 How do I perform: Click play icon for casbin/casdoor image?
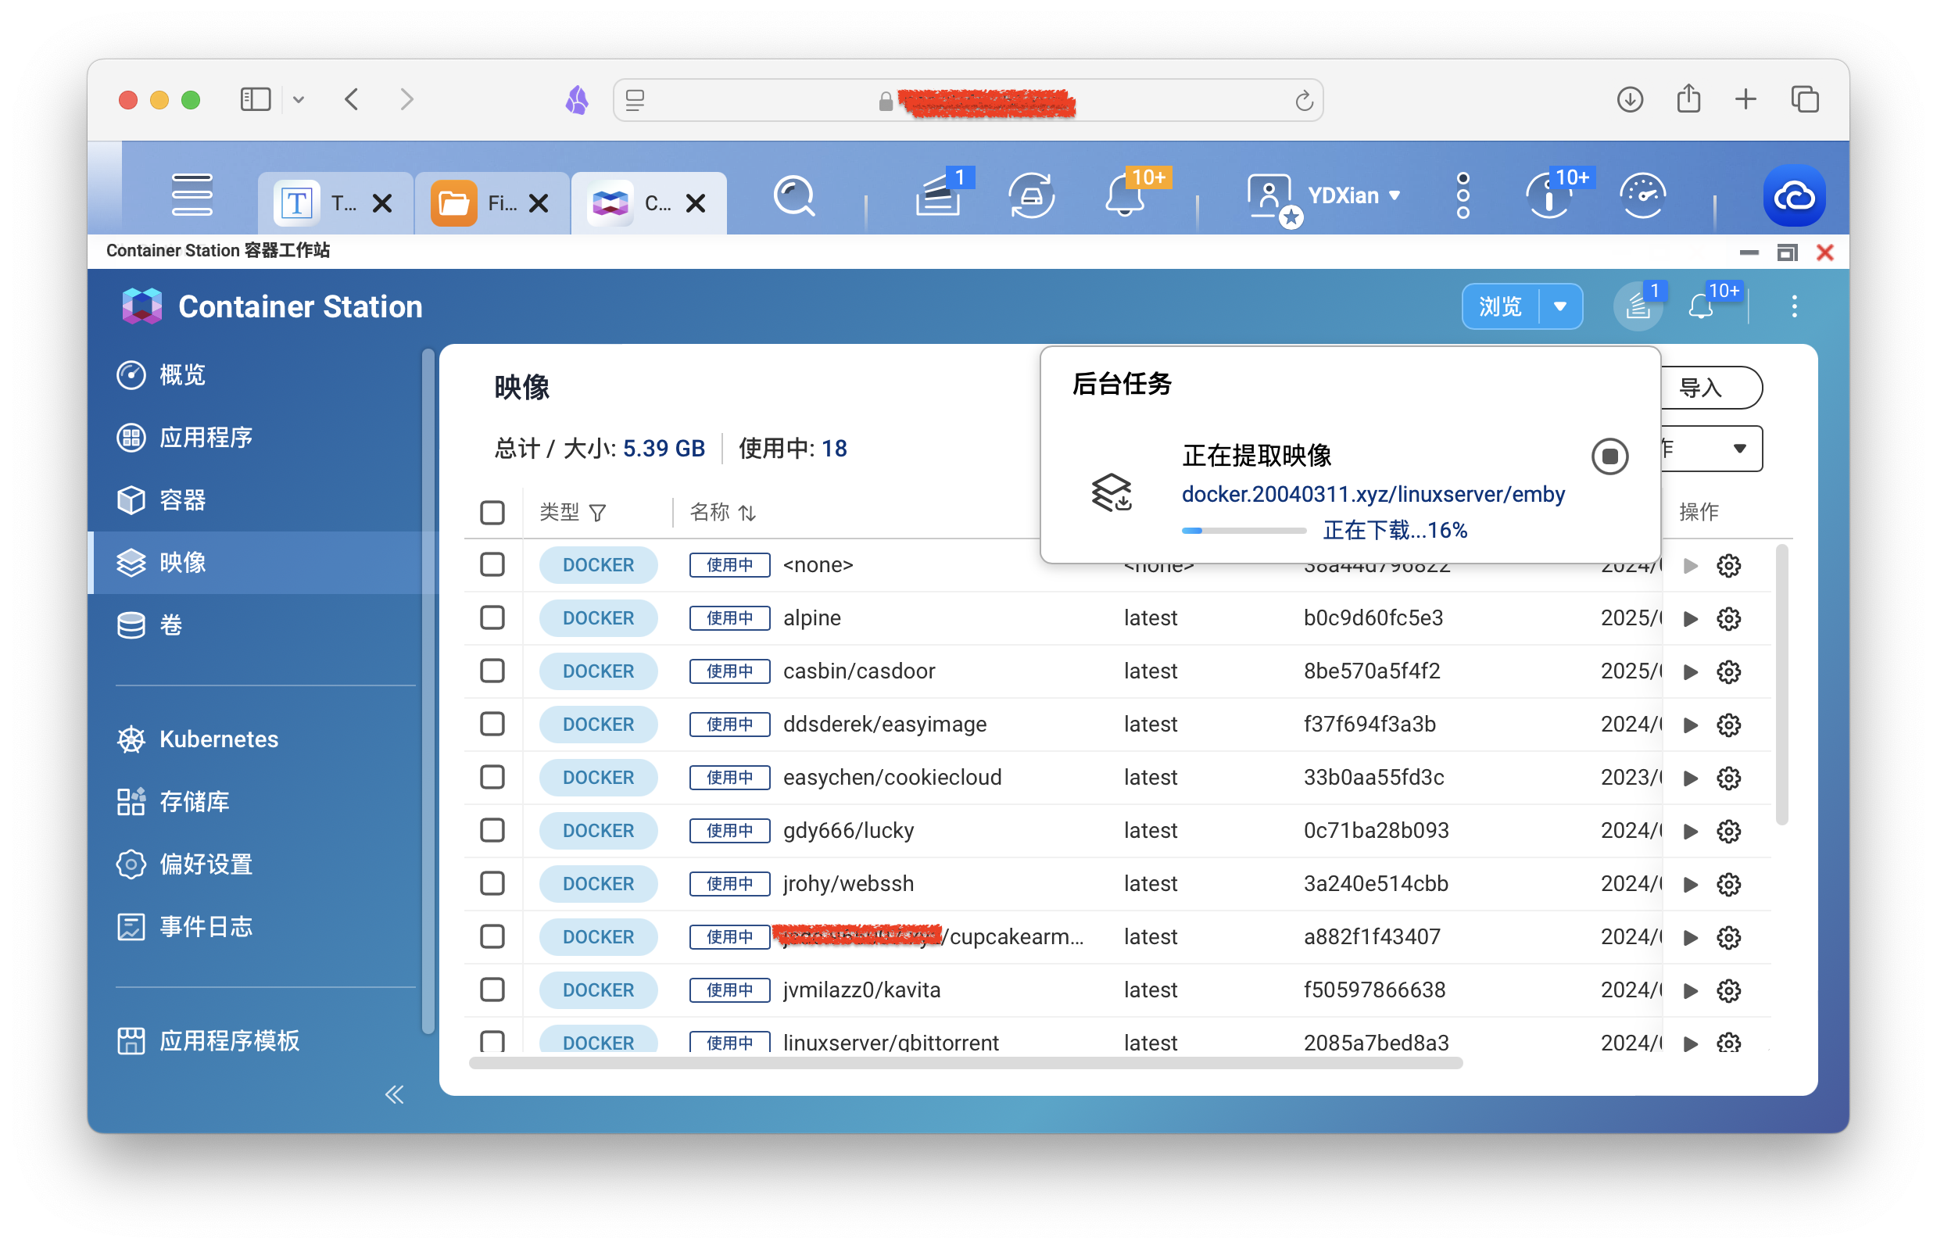point(1691,671)
